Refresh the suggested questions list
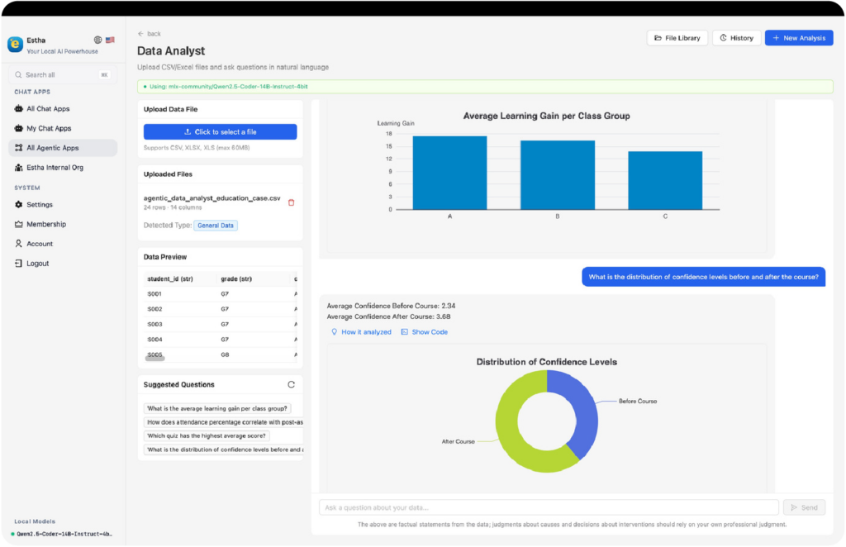The image size is (846, 547). tap(292, 384)
